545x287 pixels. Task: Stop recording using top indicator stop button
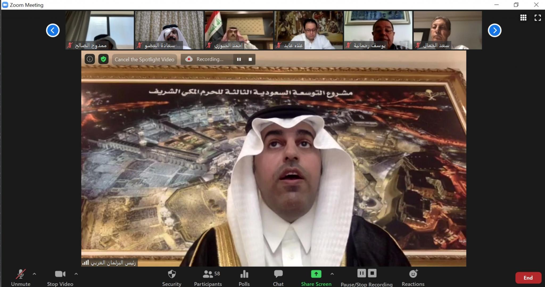tap(250, 59)
